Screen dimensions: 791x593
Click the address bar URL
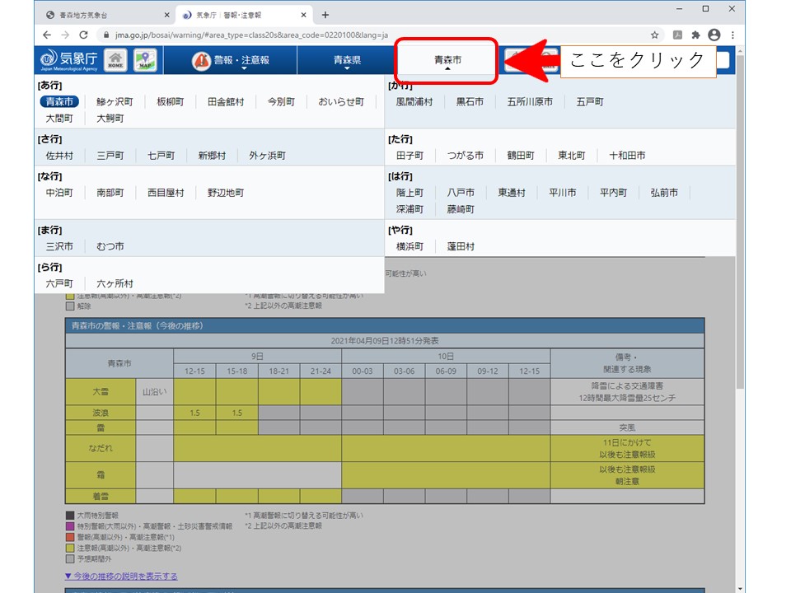coord(251,35)
